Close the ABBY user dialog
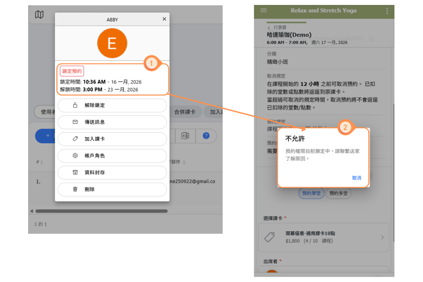This screenshot has height=282, width=423. [x=164, y=19]
